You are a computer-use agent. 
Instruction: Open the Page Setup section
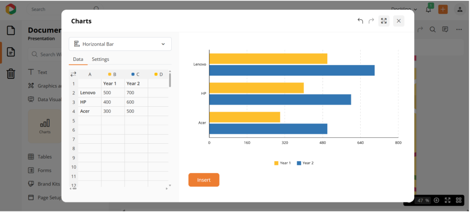point(45,198)
